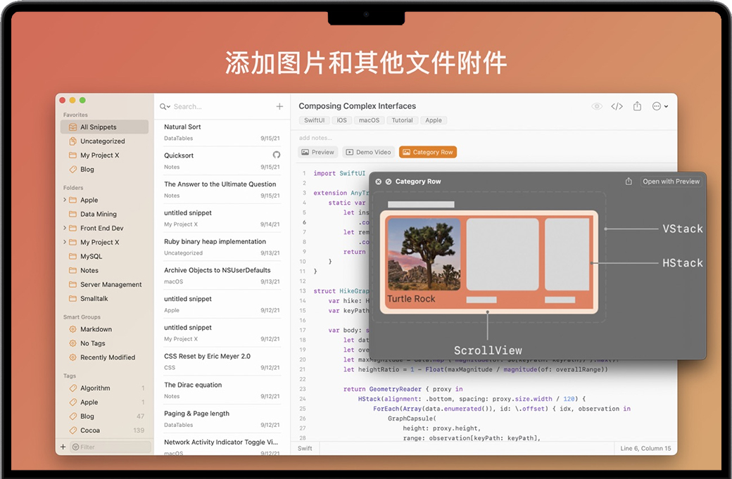
Task: Expand the Front End Dev folder
Action: (65, 228)
